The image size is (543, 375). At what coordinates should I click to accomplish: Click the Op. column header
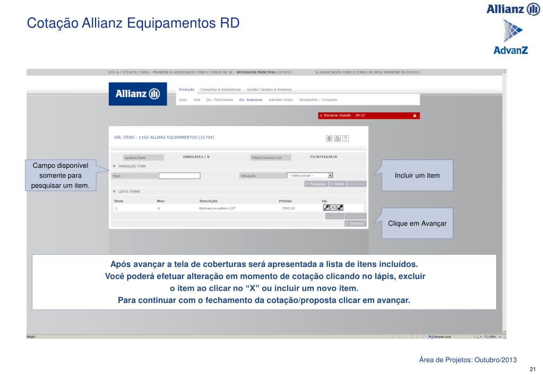[324, 201]
